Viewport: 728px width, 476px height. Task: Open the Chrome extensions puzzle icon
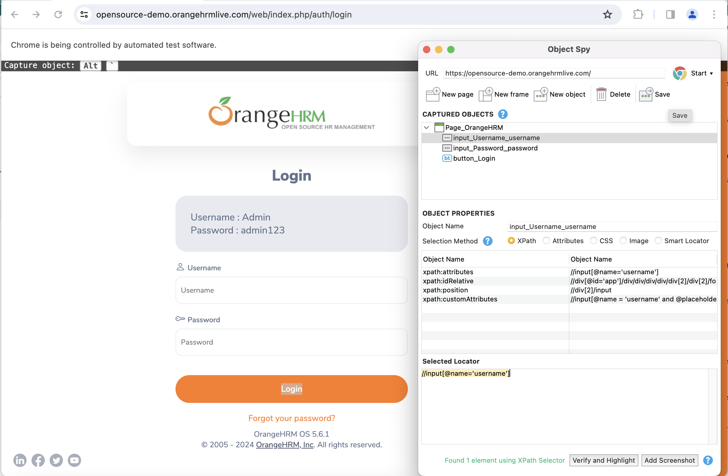[638, 14]
